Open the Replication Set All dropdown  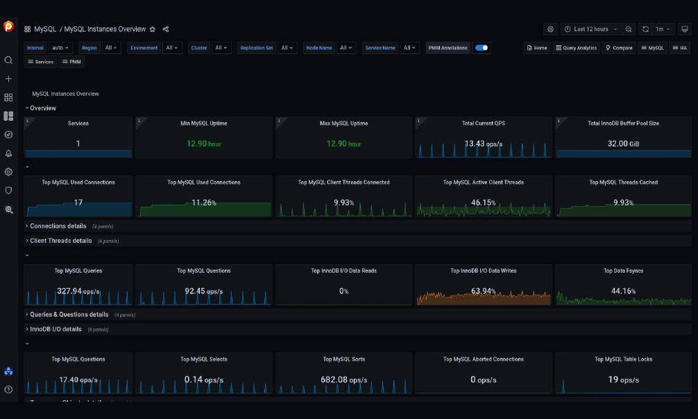click(x=287, y=48)
